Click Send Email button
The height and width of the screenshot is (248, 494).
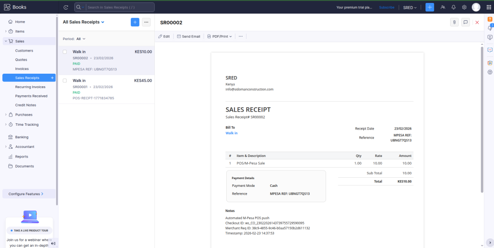click(189, 37)
